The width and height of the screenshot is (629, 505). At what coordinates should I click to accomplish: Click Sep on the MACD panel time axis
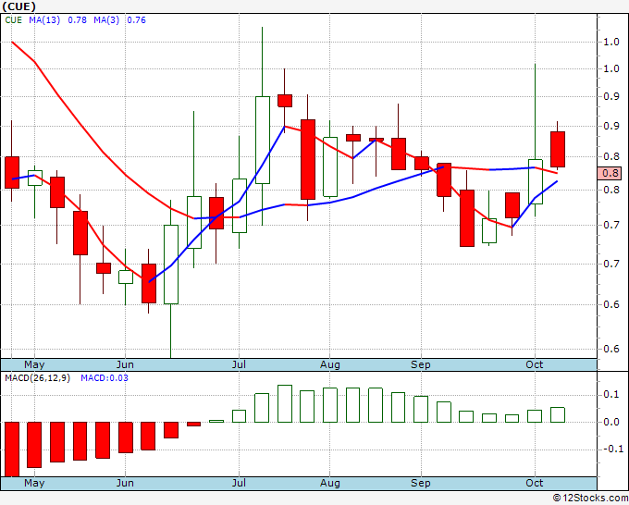coord(420,483)
